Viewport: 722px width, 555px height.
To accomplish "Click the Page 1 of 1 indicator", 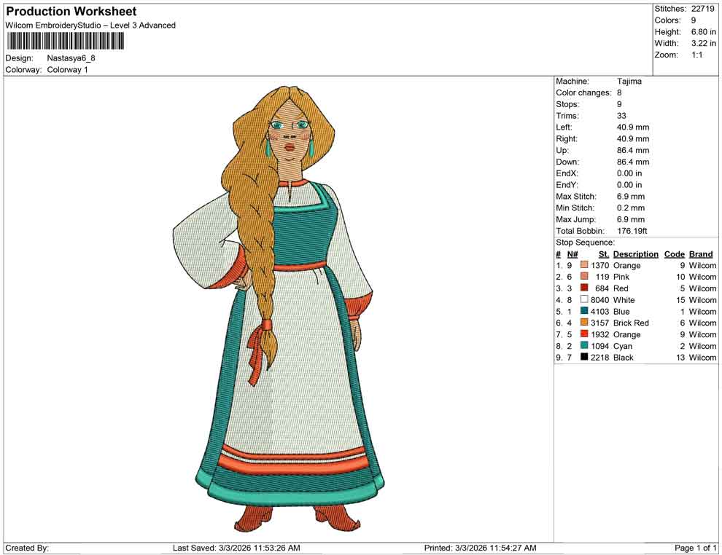I will (x=695, y=548).
